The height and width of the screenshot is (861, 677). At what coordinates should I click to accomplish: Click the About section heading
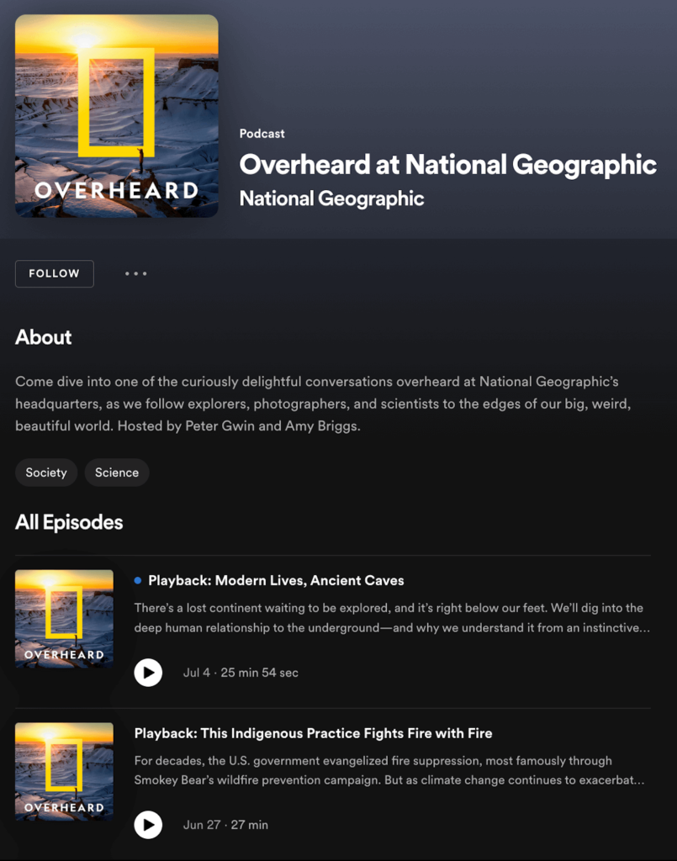(44, 336)
